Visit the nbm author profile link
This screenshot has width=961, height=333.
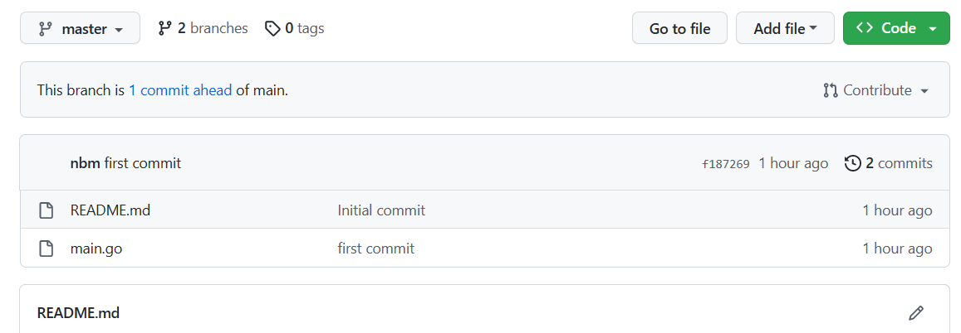pyautogui.click(x=85, y=163)
